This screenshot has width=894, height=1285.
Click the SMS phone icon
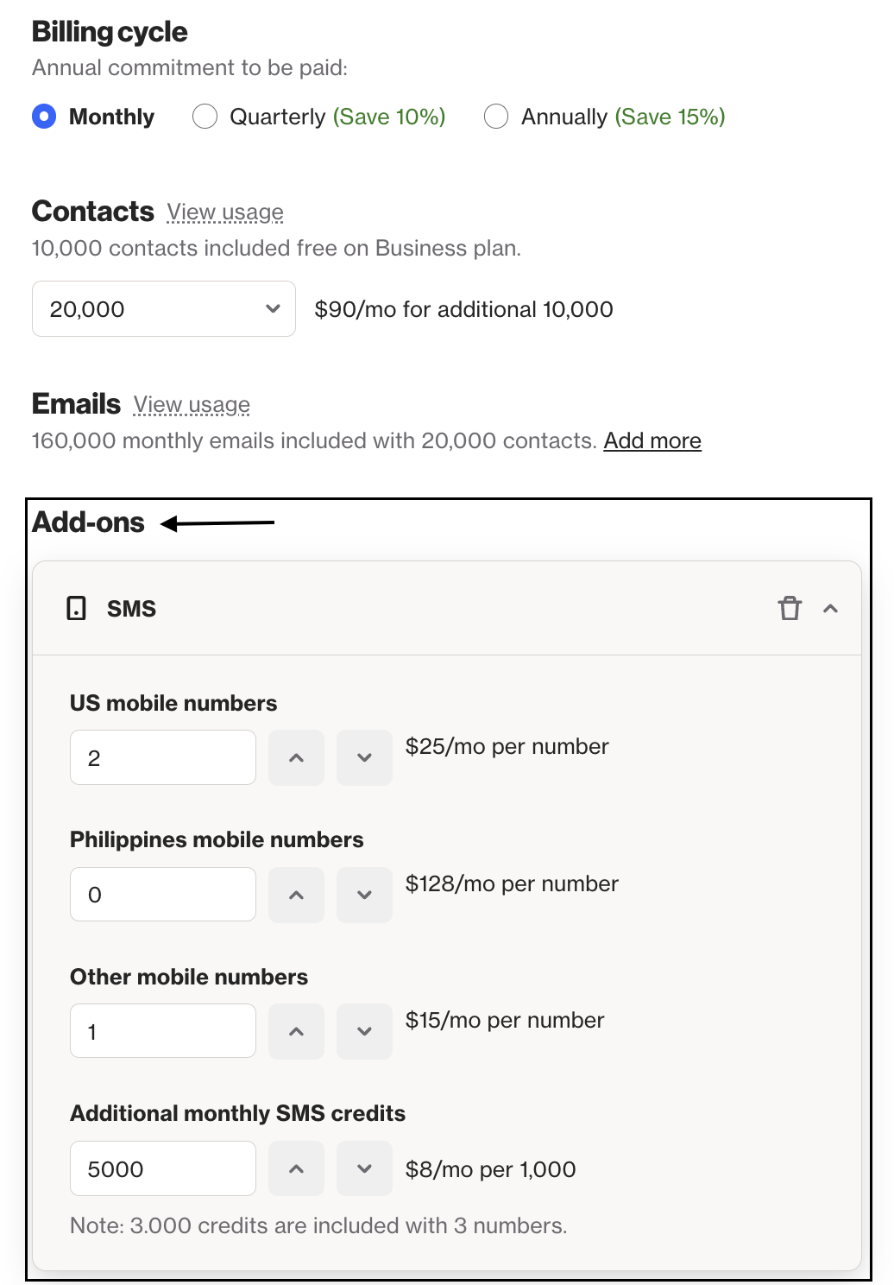(x=77, y=609)
